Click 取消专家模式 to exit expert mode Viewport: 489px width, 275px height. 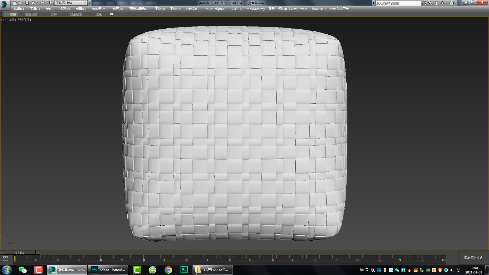tap(473, 257)
